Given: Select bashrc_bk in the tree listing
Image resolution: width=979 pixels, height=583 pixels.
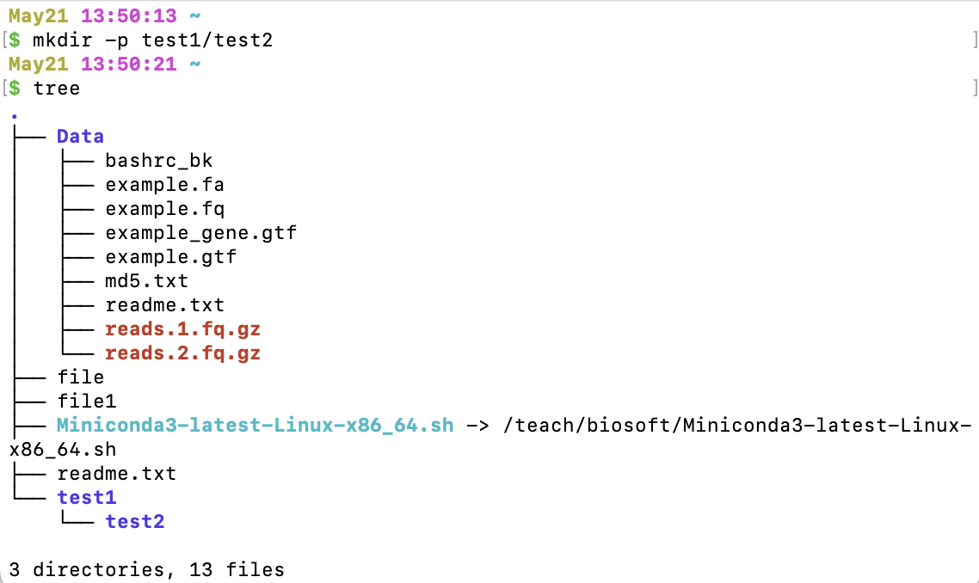Looking at the screenshot, I should (x=158, y=161).
